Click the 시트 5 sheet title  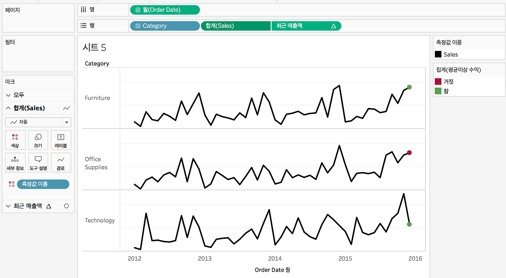click(94, 47)
